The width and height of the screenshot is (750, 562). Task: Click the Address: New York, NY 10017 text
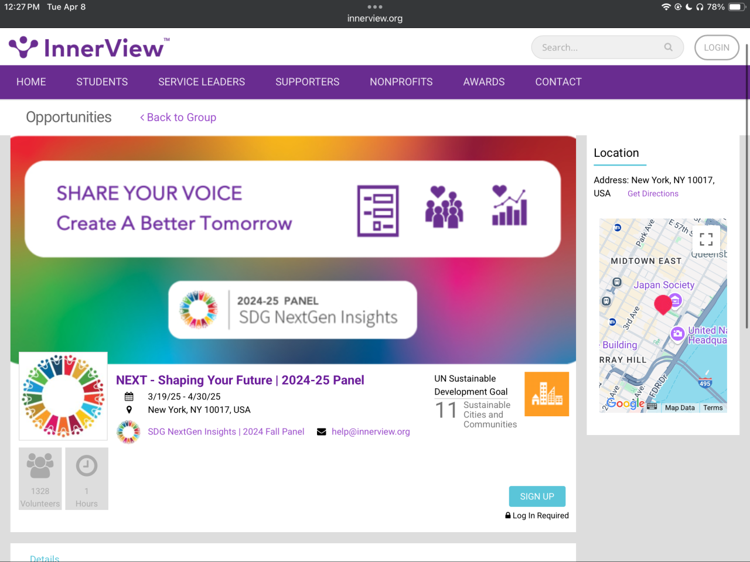point(654,186)
